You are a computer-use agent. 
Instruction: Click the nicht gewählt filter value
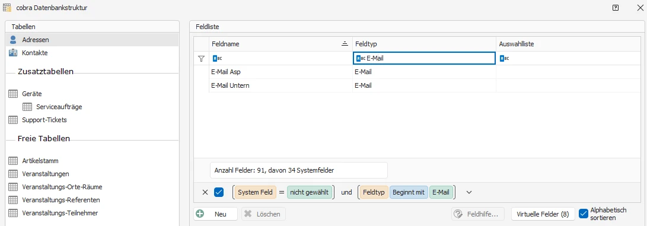(x=309, y=192)
